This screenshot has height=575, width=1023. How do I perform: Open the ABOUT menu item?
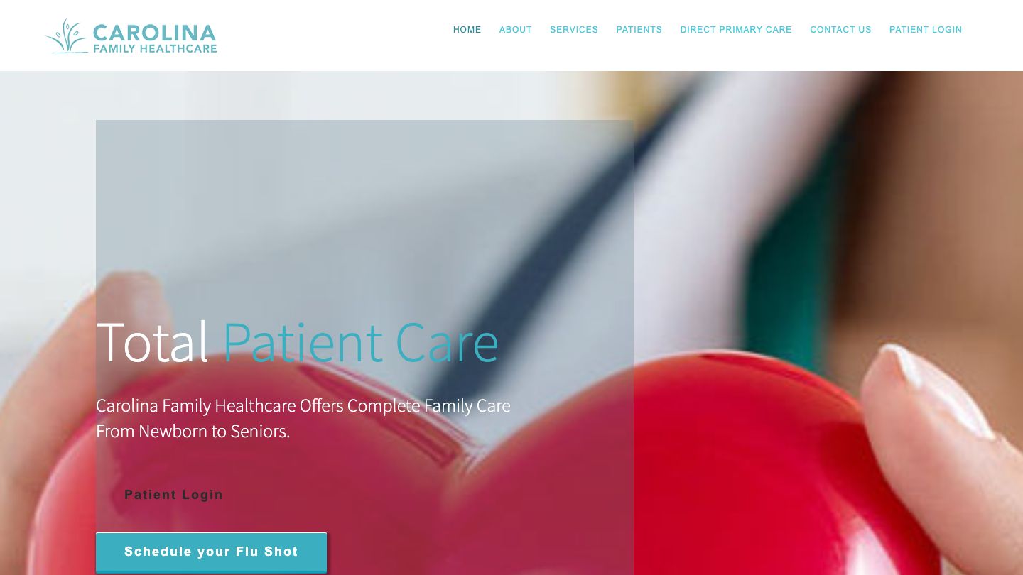515,30
